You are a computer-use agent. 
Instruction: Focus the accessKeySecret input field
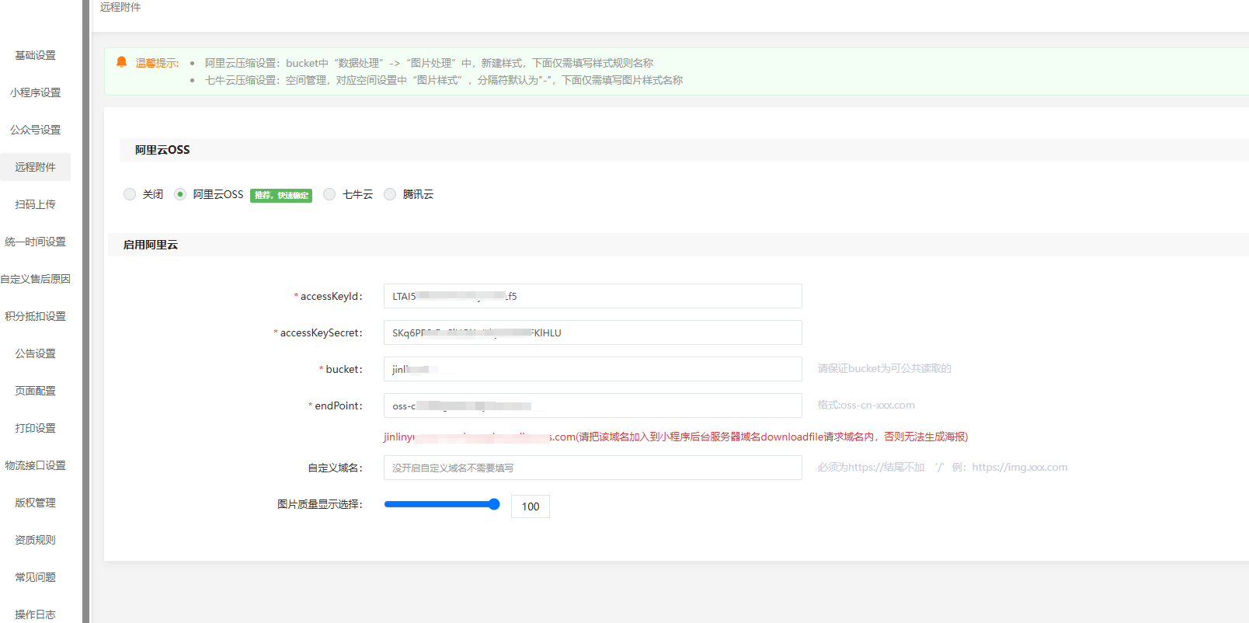592,332
